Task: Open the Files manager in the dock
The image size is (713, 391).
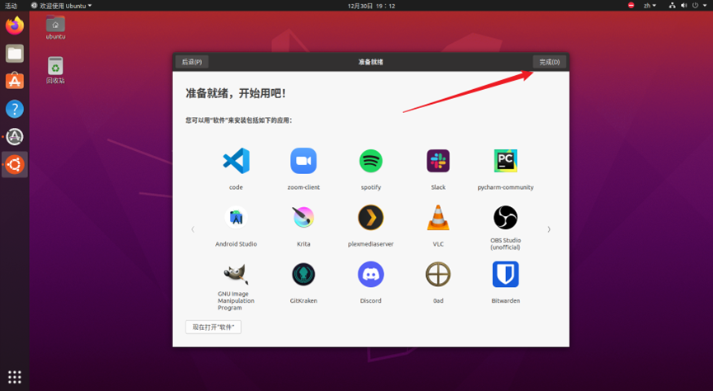Action: pos(15,54)
